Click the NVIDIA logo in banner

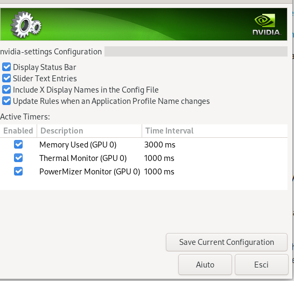click(x=267, y=25)
